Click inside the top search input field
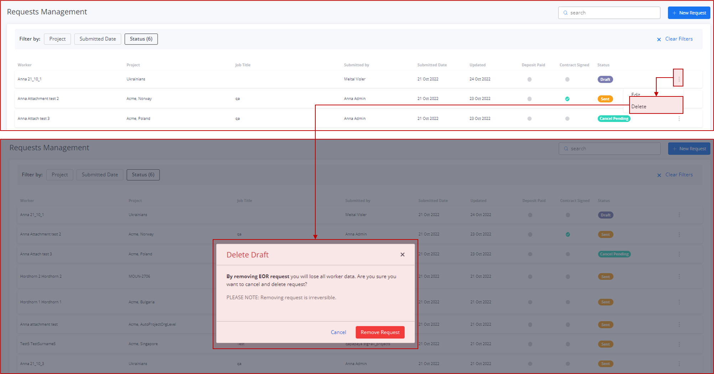The height and width of the screenshot is (374, 714). [609, 12]
